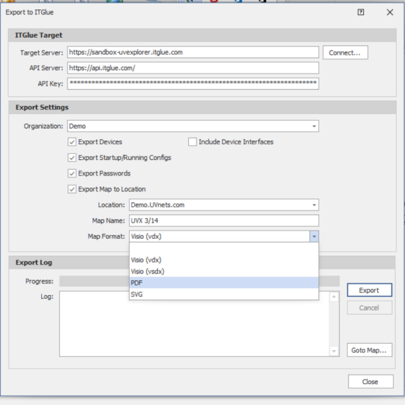Viewport: 405px width, 405px height.
Task: Click the help icon in title bar
Action: [360, 12]
